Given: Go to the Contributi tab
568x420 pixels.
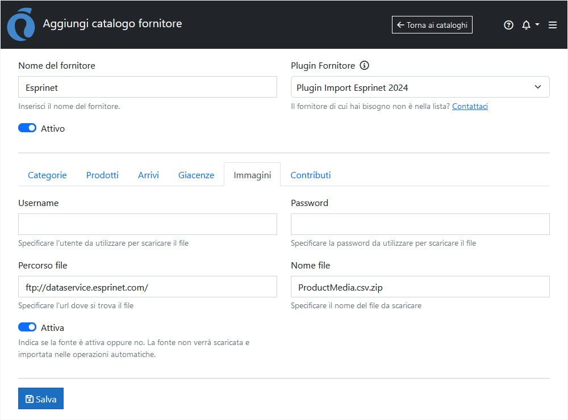Looking at the screenshot, I should (x=310, y=175).
